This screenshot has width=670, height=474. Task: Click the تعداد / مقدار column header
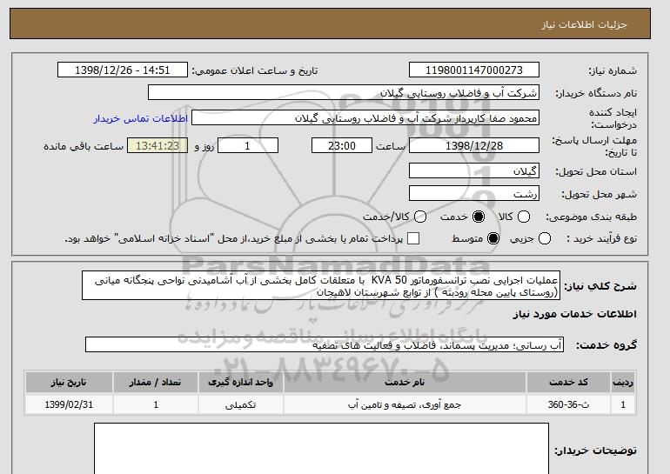pos(156,382)
